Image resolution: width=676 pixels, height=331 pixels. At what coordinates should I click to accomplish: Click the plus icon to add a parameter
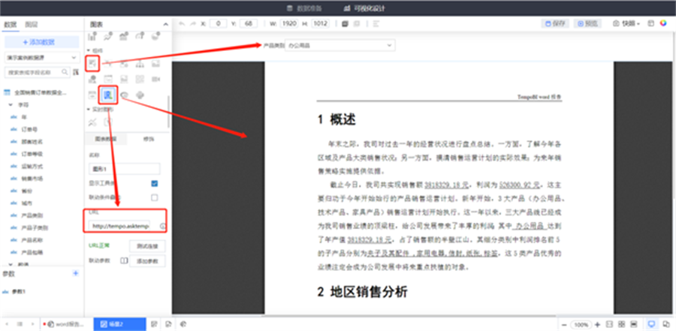[x=75, y=273]
